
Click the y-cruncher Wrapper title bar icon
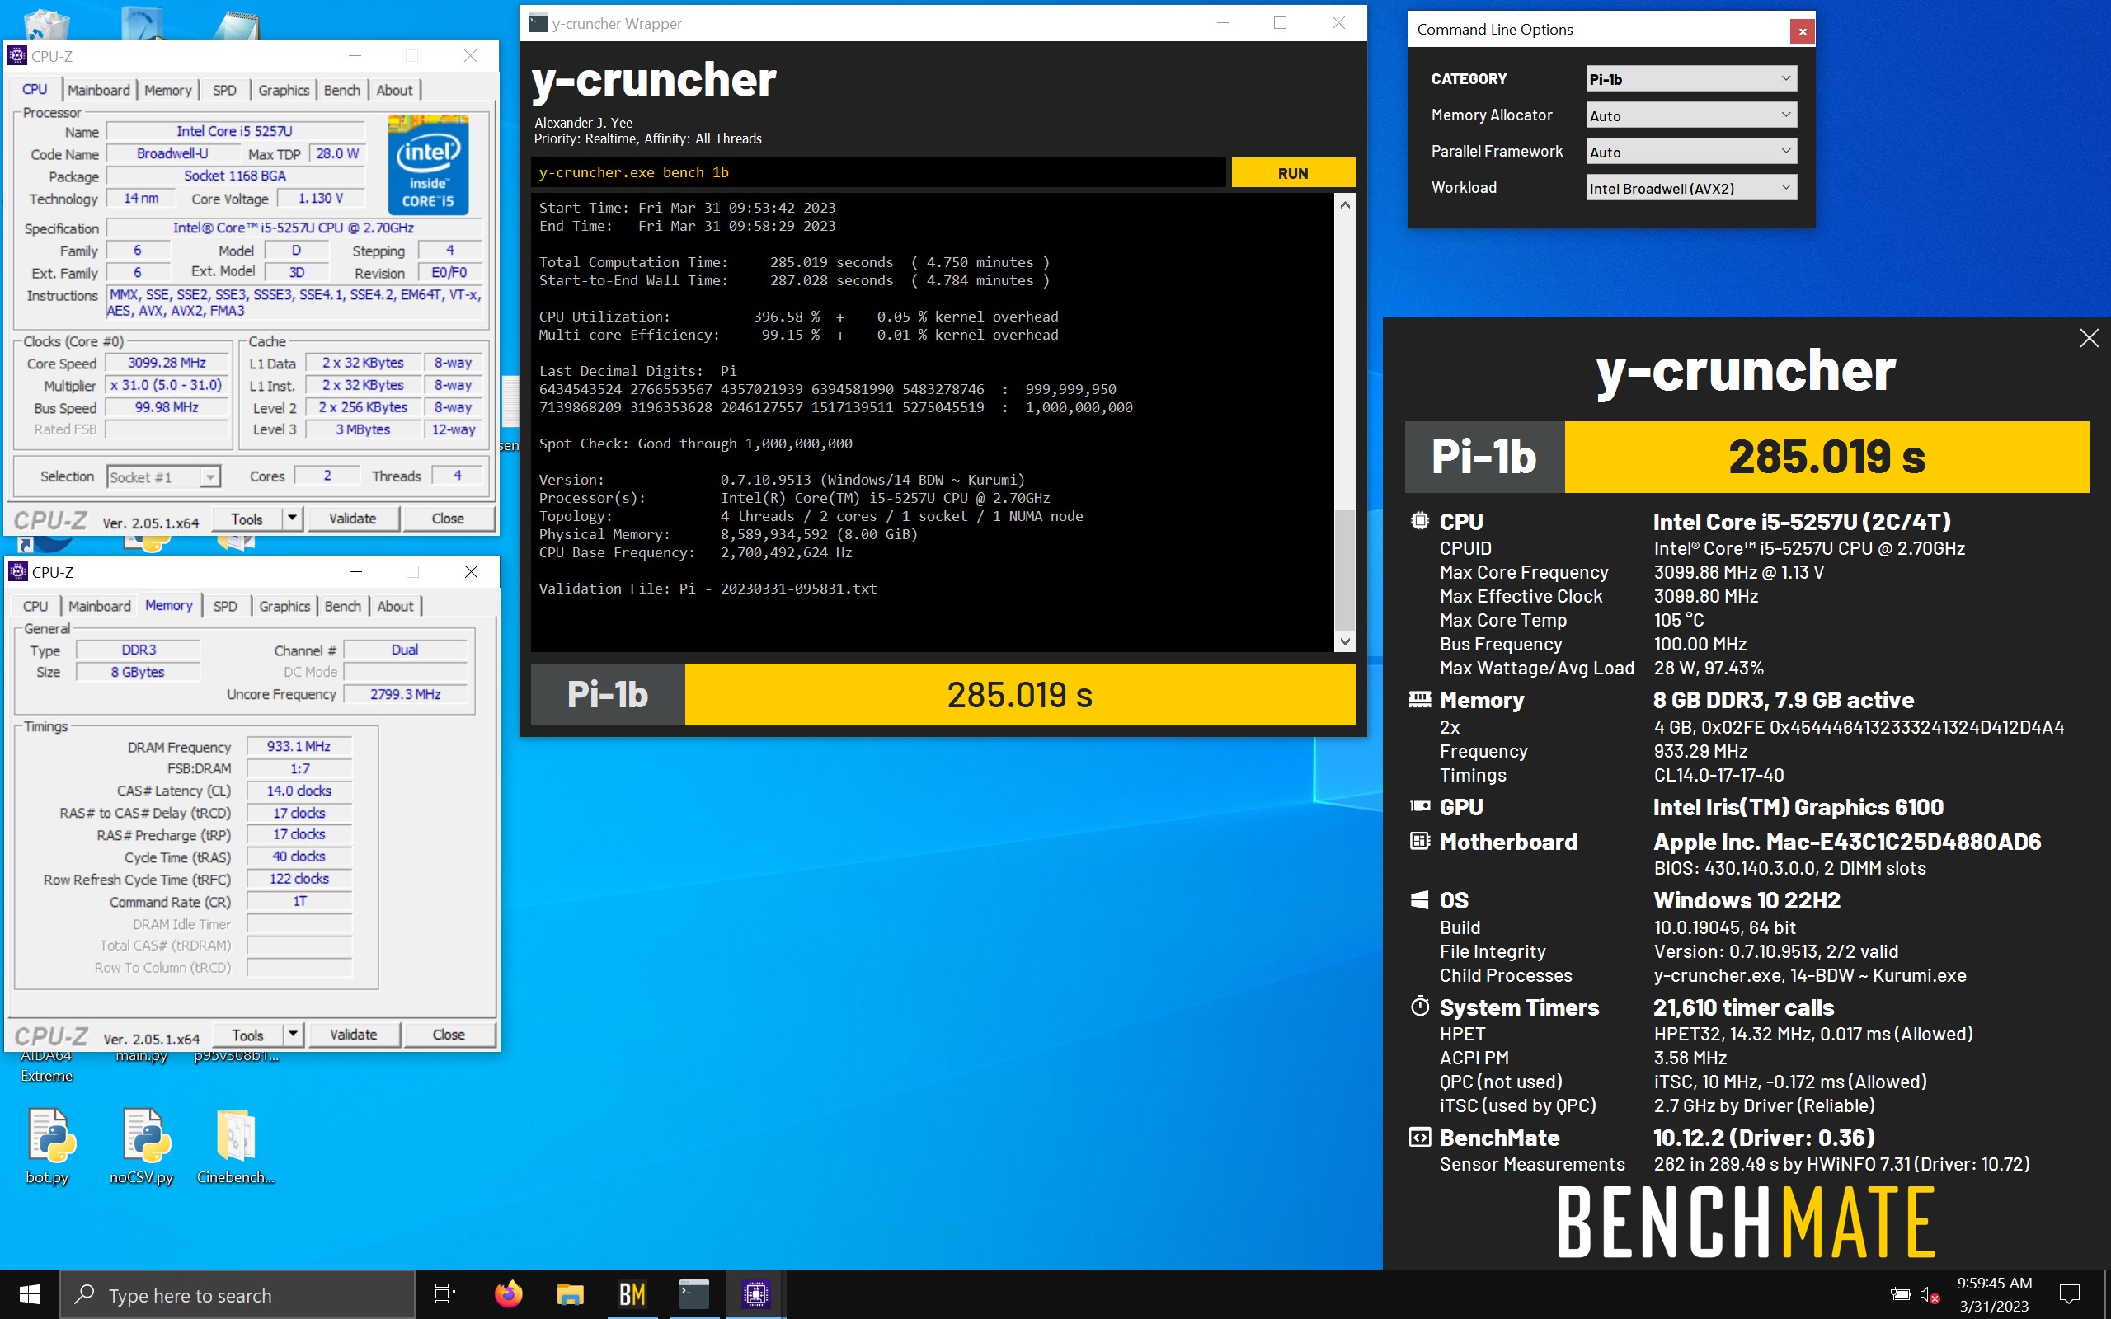(x=539, y=24)
